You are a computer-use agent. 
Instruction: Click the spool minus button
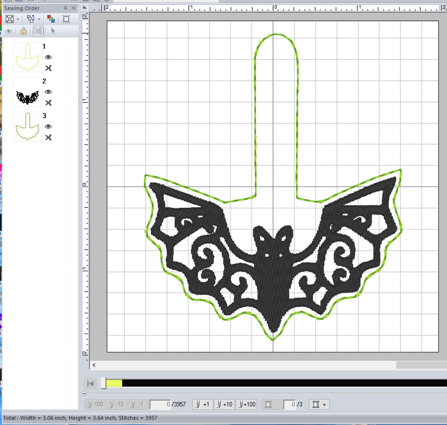coord(270,404)
